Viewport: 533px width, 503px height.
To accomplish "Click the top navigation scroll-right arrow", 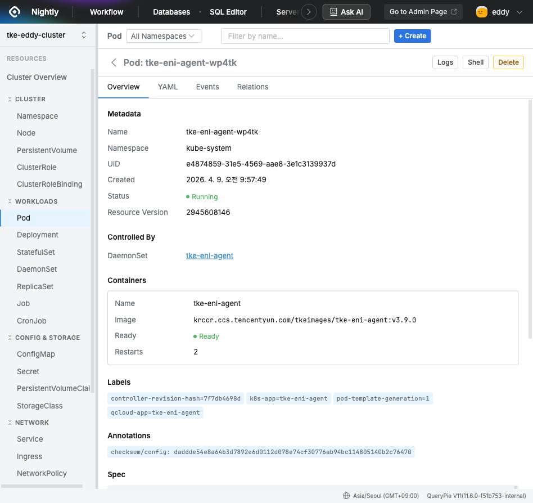I will click(x=309, y=12).
